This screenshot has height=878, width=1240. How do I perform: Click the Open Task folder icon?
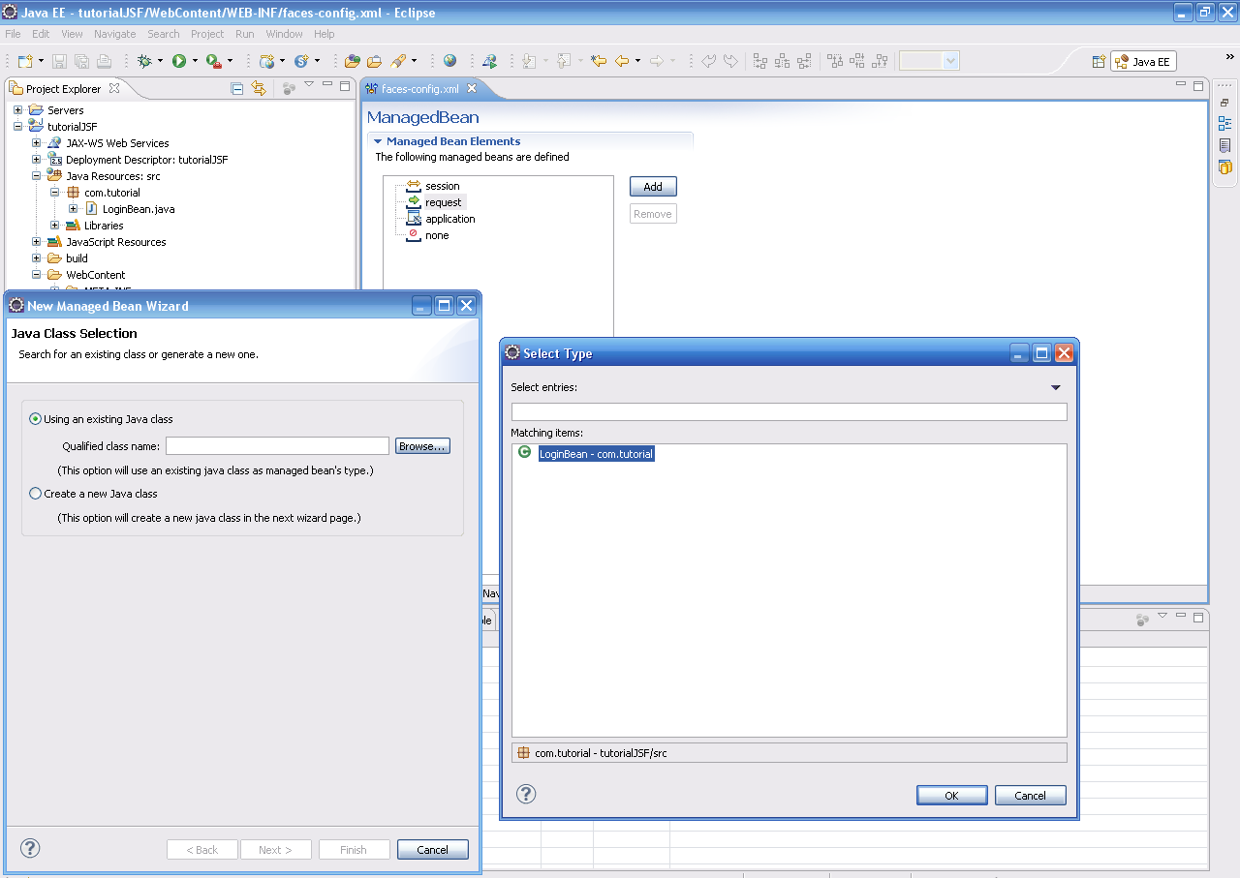(374, 61)
